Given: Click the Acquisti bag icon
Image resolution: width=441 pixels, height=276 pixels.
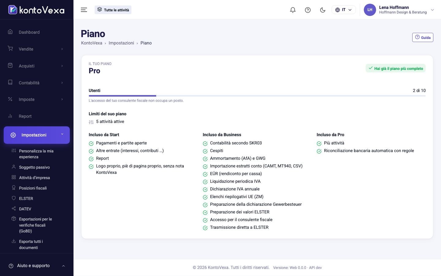Looking at the screenshot, I should (10, 66).
